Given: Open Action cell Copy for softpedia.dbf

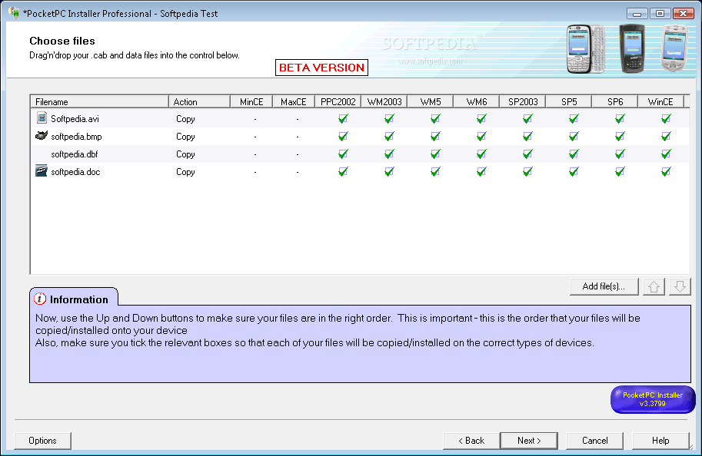Looking at the screenshot, I should pyautogui.click(x=185, y=154).
